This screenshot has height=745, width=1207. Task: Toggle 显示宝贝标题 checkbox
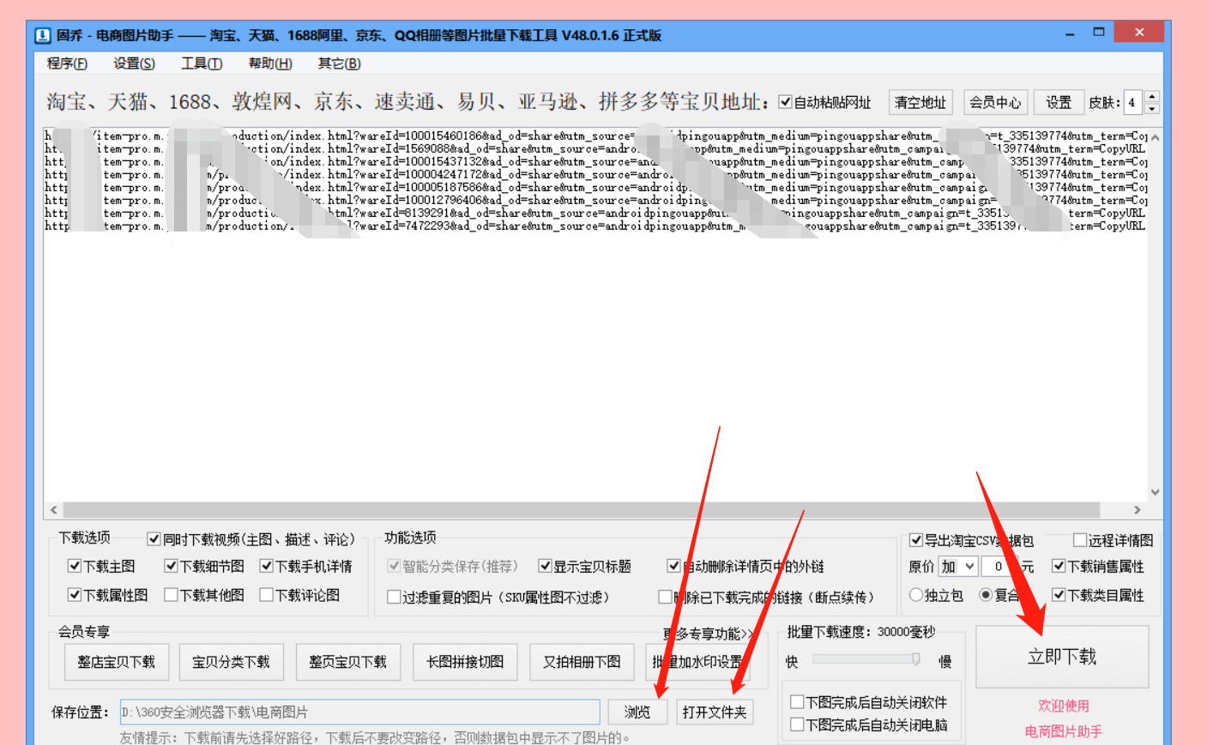pos(545,566)
